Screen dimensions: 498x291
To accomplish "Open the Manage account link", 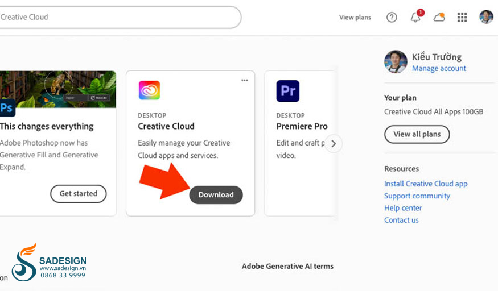I will tap(439, 68).
